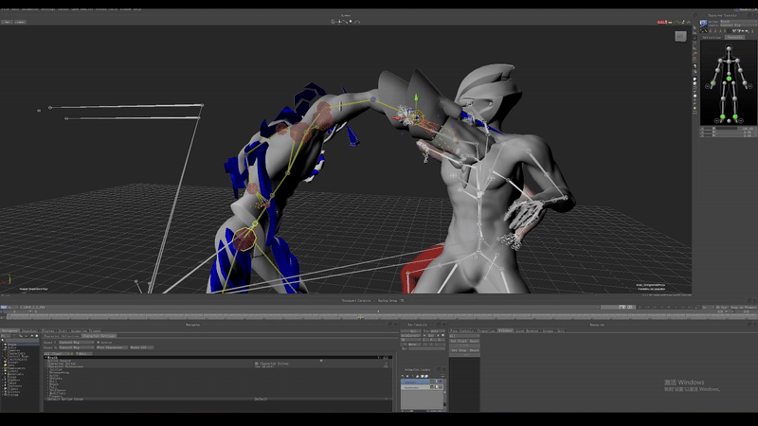Click first icon in viewer top toolbar
This screenshot has height=426, width=758.
[333, 21]
